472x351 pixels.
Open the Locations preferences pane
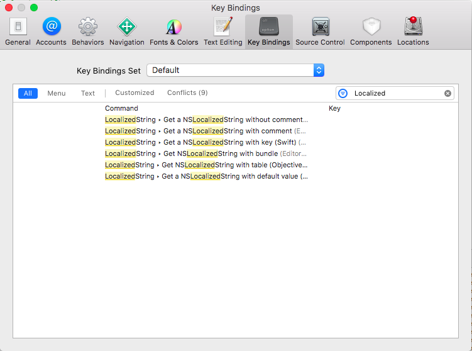[413, 31]
